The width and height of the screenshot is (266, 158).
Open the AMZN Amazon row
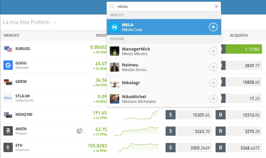[x=133, y=131]
